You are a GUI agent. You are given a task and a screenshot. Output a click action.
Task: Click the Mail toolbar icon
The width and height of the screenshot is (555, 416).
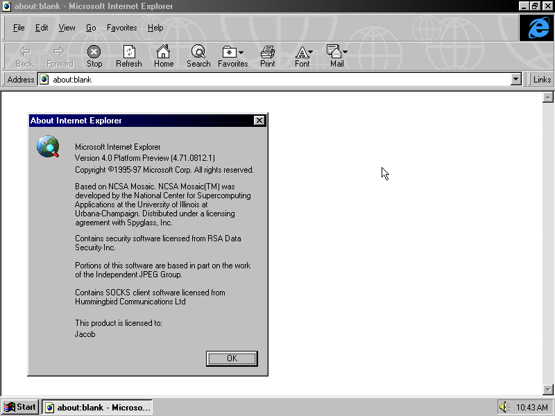click(x=334, y=51)
